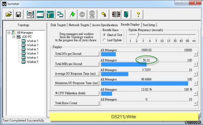
Task: Open options arrow for Total MBs row
Action: 195,64
